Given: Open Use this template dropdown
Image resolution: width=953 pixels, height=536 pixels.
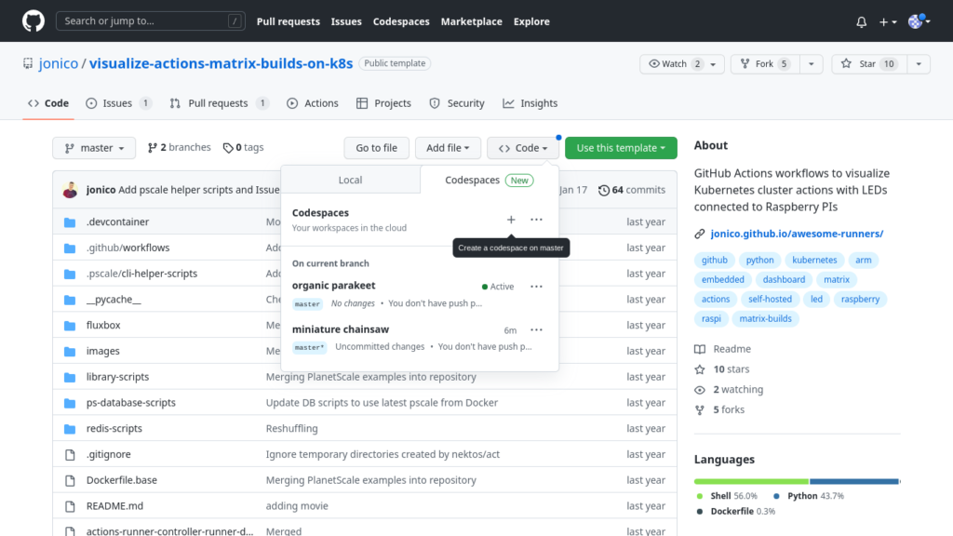Looking at the screenshot, I should (x=621, y=148).
